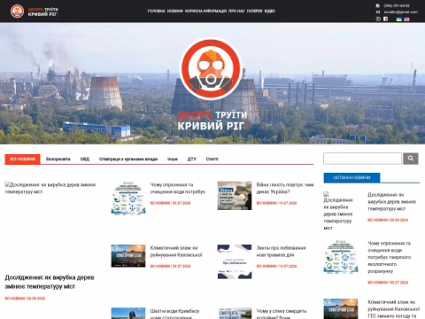Open article Закон про лобіювання
Screen dimensions: 425x319
(281, 252)
